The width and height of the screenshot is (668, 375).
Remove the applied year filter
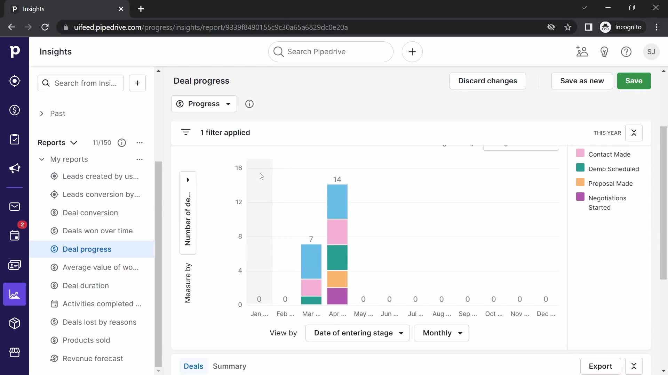(634, 132)
